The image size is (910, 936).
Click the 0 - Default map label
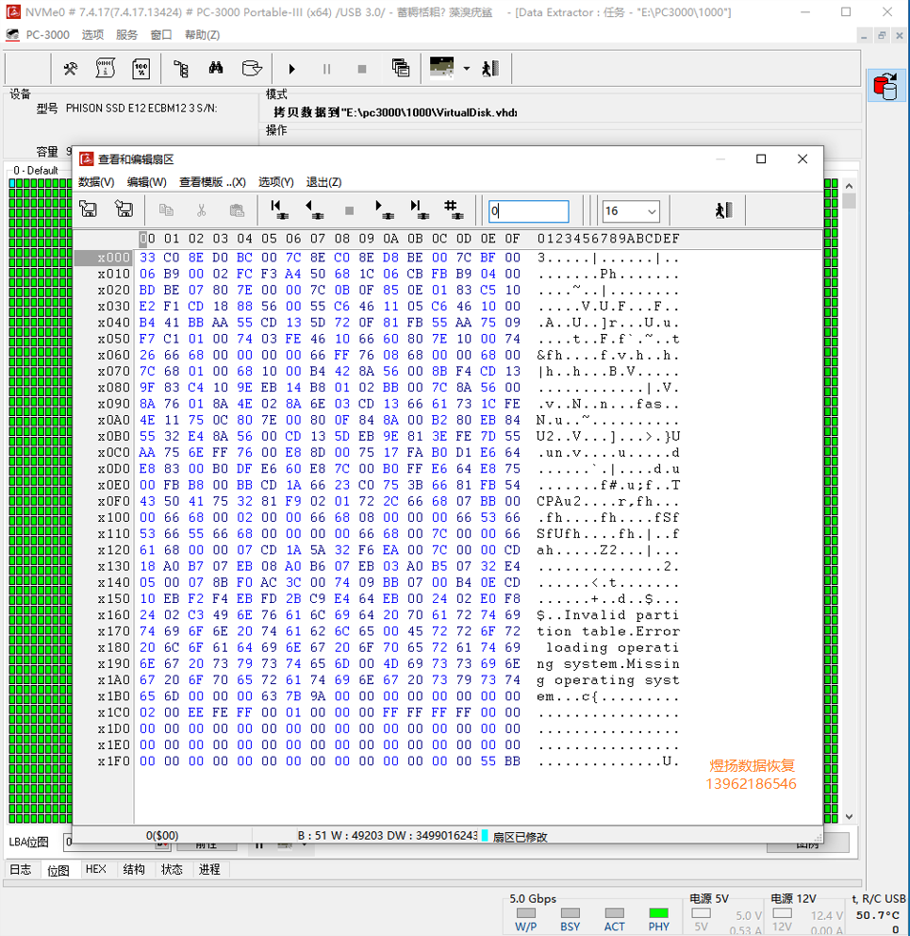click(x=36, y=171)
